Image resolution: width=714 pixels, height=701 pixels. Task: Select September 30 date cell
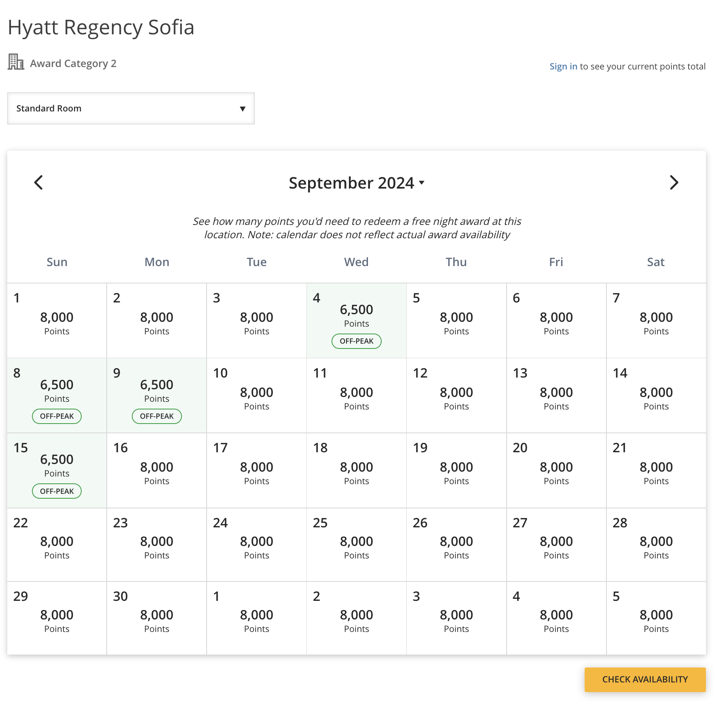coord(157,618)
